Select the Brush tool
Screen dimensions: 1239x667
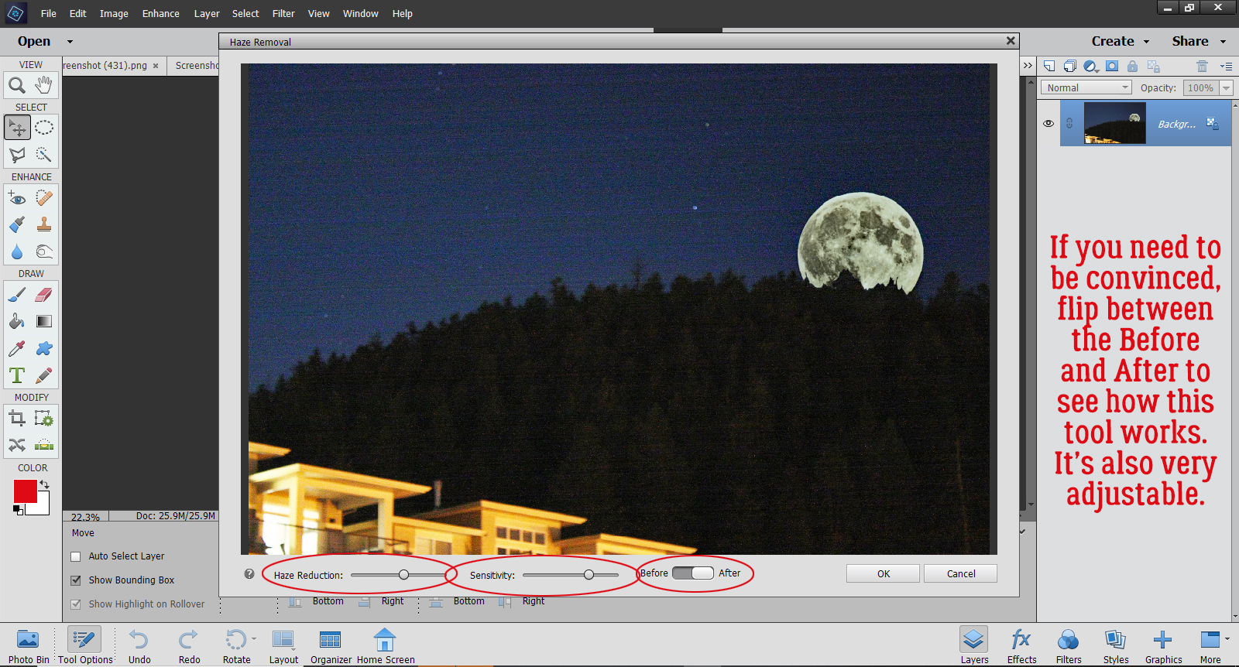click(x=17, y=295)
